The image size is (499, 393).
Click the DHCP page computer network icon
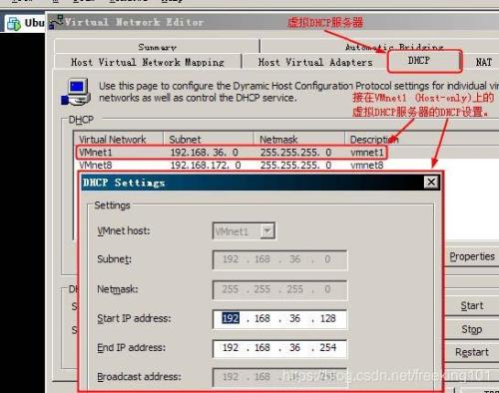(x=76, y=92)
